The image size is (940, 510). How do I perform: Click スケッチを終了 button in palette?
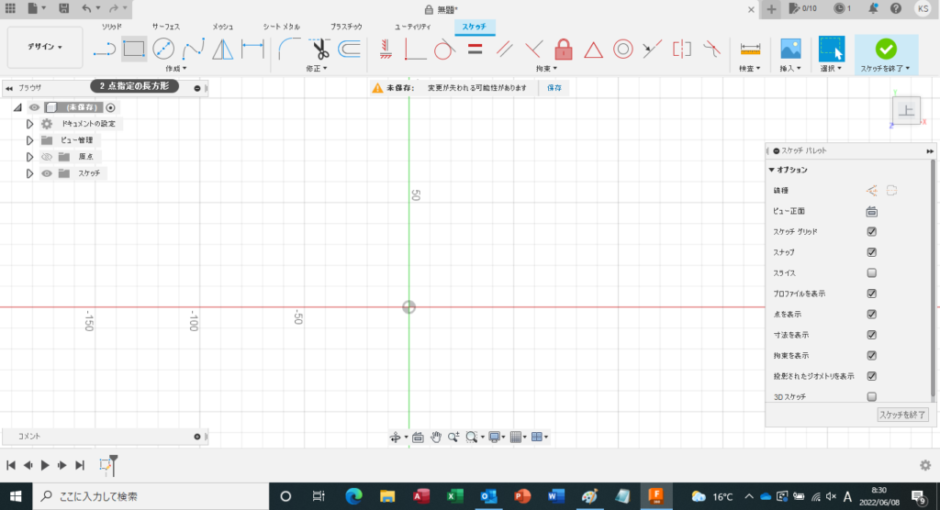pyautogui.click(x=902, y=415)
